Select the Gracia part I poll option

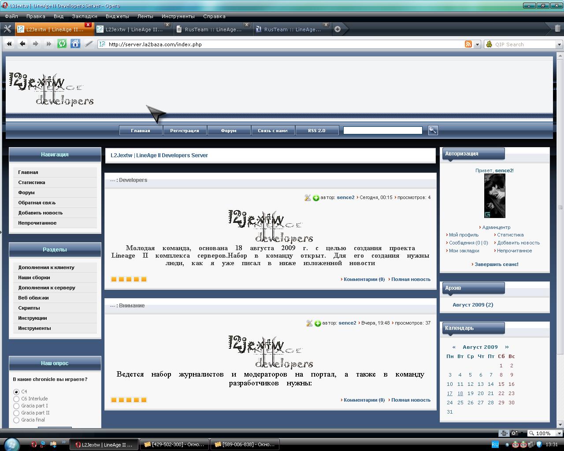(16, 406)
